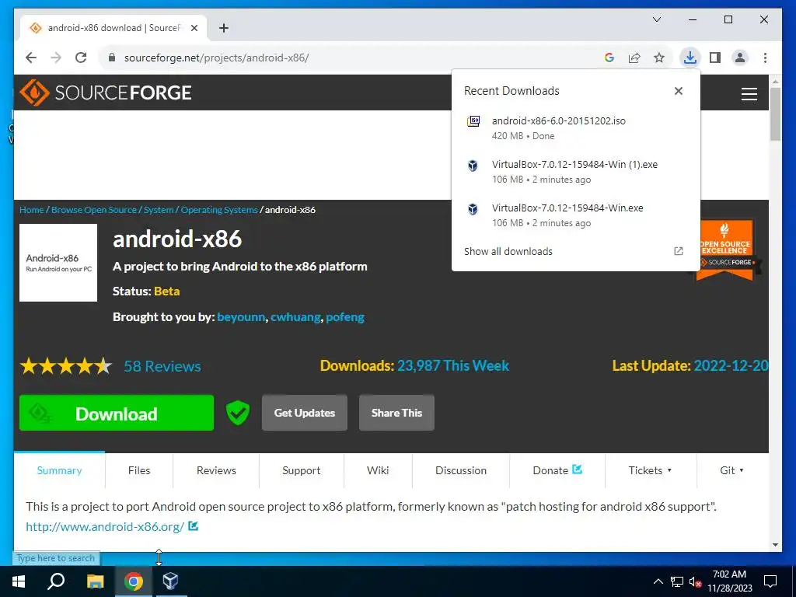Click the star rating display
Screen dimensions: 796x597
pyautogui.click(x=66, y=366)
